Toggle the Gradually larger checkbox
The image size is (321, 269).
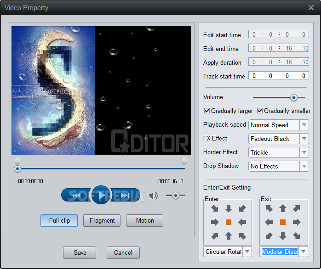(207, 111)
